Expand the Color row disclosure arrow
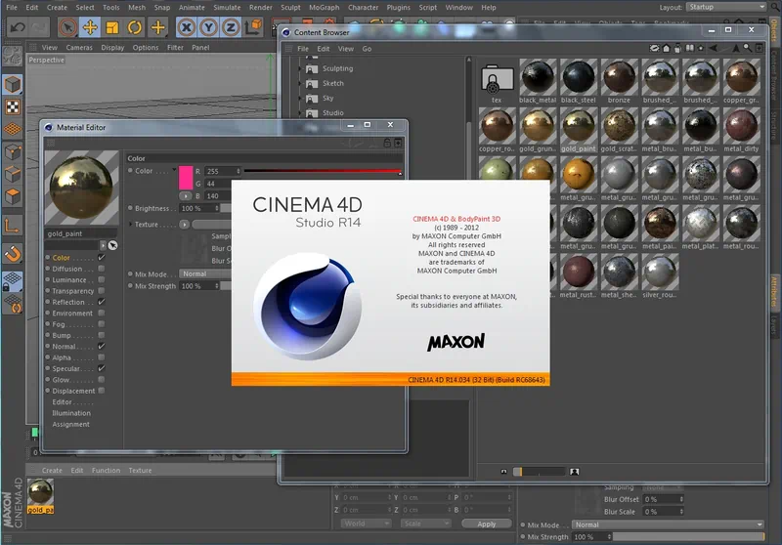This screenshot has width=782, height=545. (x=174, y=170)
